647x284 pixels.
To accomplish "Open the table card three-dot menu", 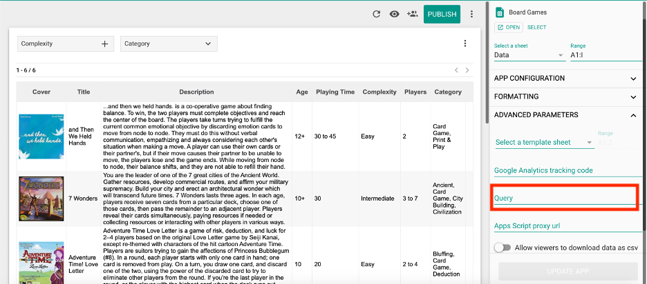I will point(465,43).
